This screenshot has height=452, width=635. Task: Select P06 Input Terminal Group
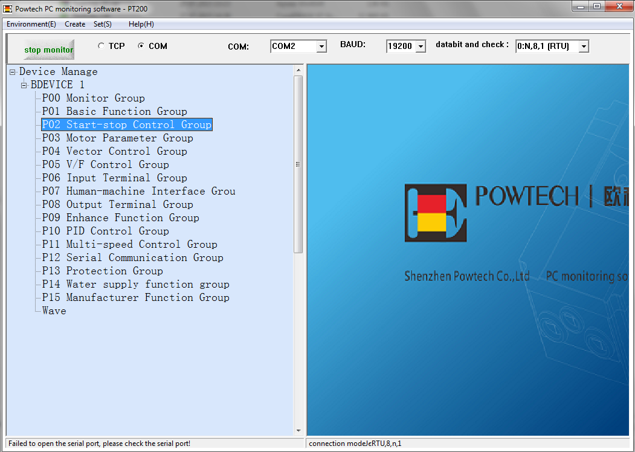click(115, 178)
